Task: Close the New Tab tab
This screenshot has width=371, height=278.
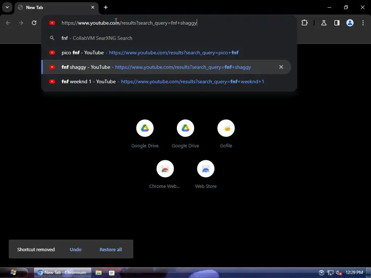Action: tap(93, 7)
